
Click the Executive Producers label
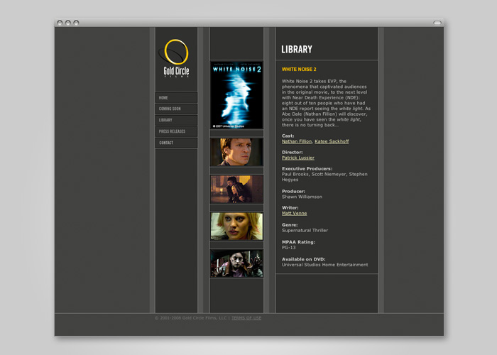(x=307, y=169)
